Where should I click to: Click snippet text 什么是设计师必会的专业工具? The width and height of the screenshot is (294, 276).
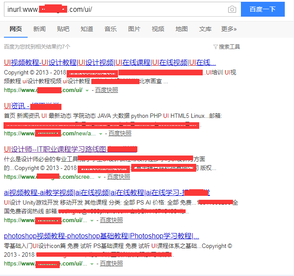tap(41, 159)
